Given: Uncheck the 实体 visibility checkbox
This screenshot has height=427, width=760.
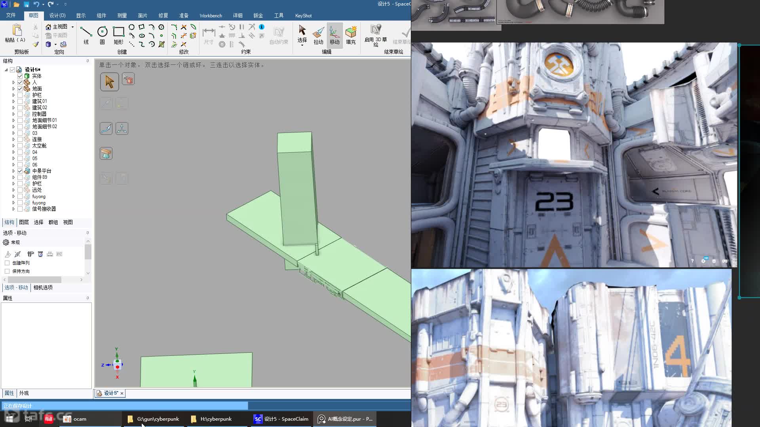Looking at the screenshot, I should (x=20, y=76).
